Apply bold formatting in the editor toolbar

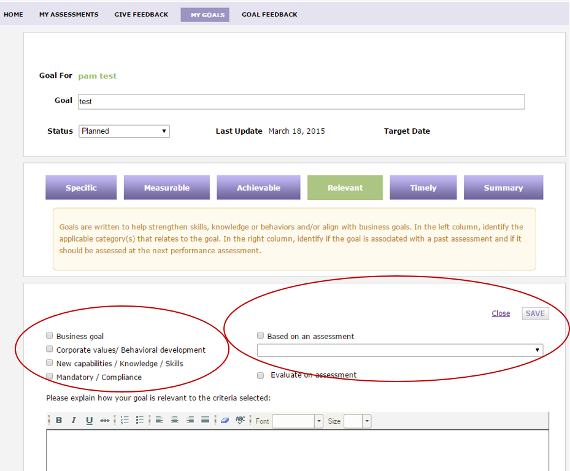(59, 421)
